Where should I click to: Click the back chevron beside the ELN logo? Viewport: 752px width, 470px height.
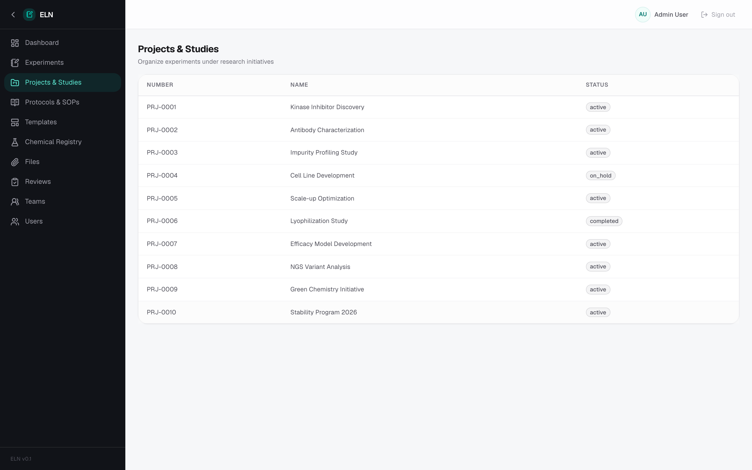[x=13, y=15]
